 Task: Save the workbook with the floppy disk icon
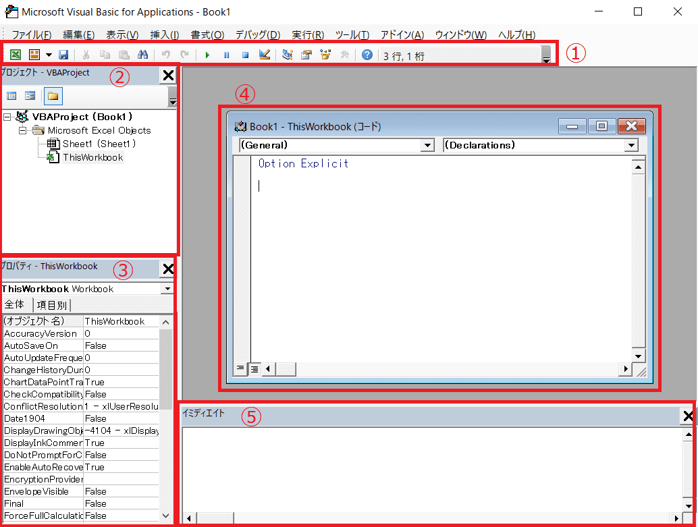pos(63,55)
